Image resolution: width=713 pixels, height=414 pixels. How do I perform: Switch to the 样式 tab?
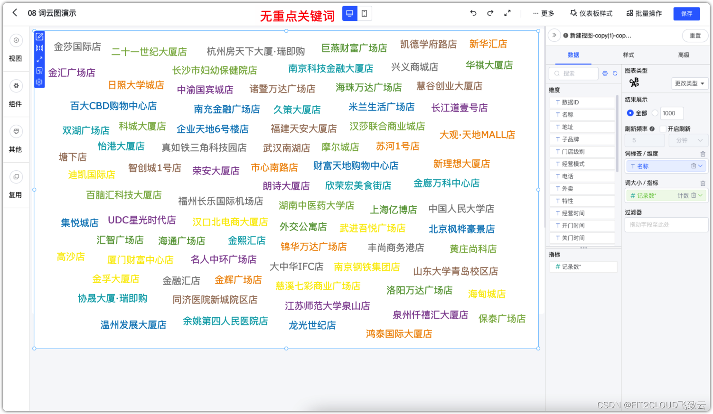[629, 55]
